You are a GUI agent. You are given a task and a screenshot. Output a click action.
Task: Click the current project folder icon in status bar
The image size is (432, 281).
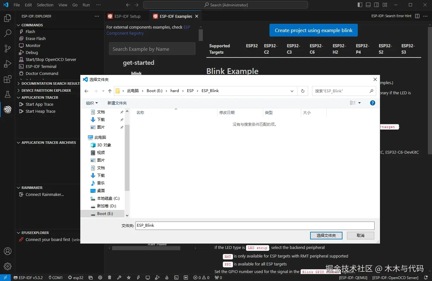pyautogui.click(x=90, y=278)
